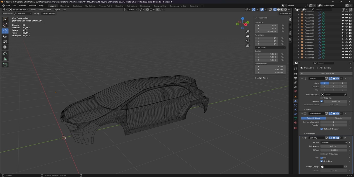
Task: Click the 3D Cursor tool
Action: (x=5, y=25)
